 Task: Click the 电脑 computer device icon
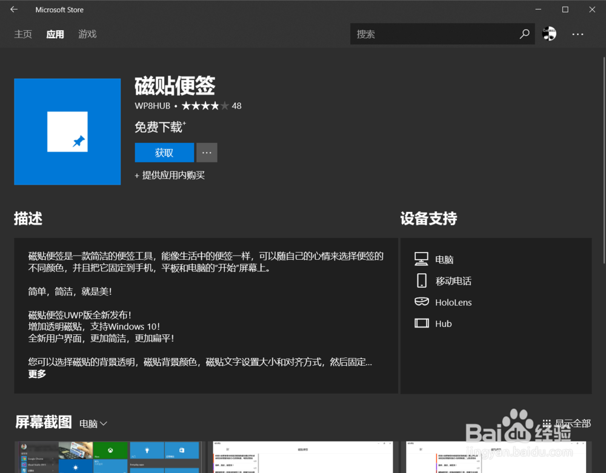tap(421, 259)
